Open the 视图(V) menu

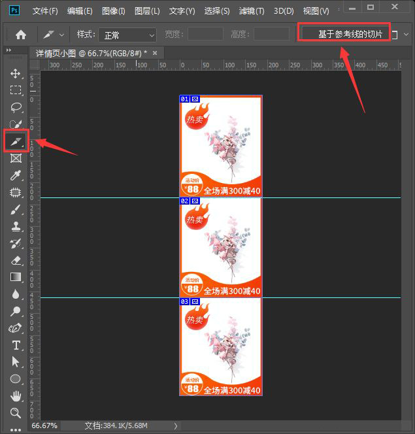(x=316, y=11)
